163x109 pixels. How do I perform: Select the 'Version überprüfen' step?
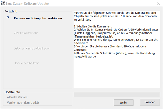(26, 33)
